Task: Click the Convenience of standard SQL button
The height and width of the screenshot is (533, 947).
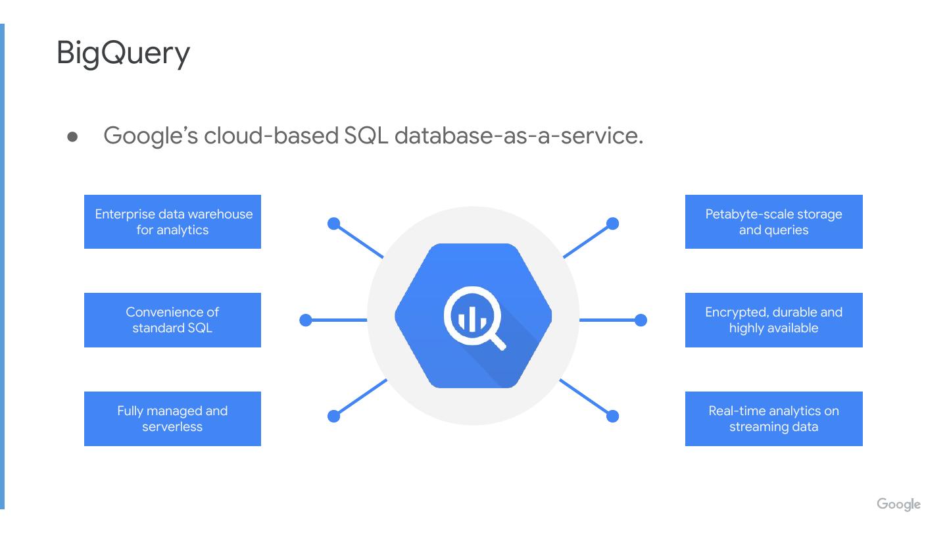Action: [x=172, y=320]
